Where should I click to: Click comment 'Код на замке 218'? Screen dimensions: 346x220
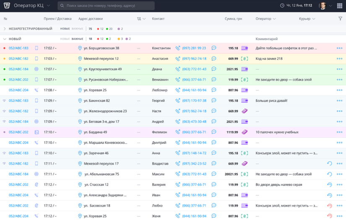coord(269,59)
